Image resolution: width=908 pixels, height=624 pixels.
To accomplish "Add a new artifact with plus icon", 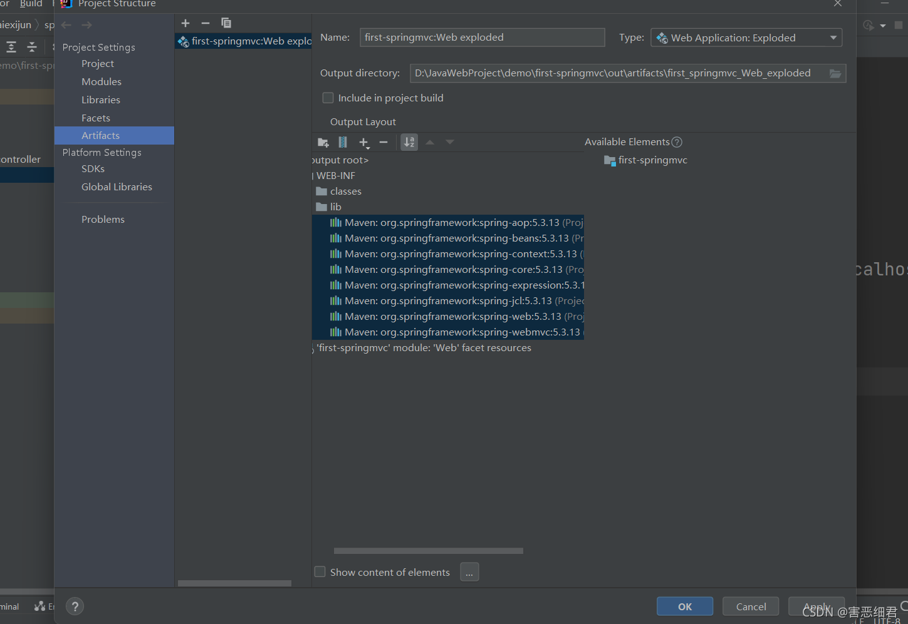I will click(185, 23).
